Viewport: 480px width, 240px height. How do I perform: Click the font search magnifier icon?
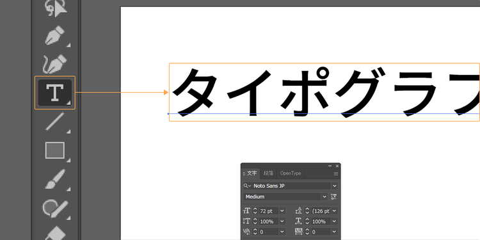pyautogui.click(x=247, y=186)
